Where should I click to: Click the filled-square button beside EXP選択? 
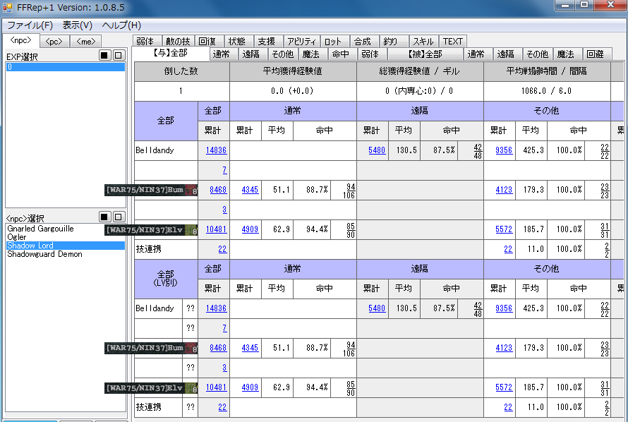tap(104, 56)
